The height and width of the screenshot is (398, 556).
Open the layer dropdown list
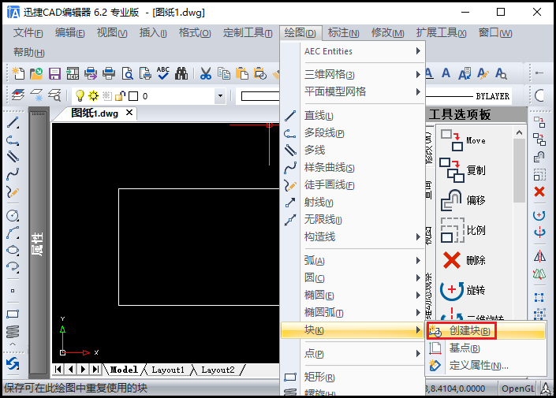pos(220,95)
